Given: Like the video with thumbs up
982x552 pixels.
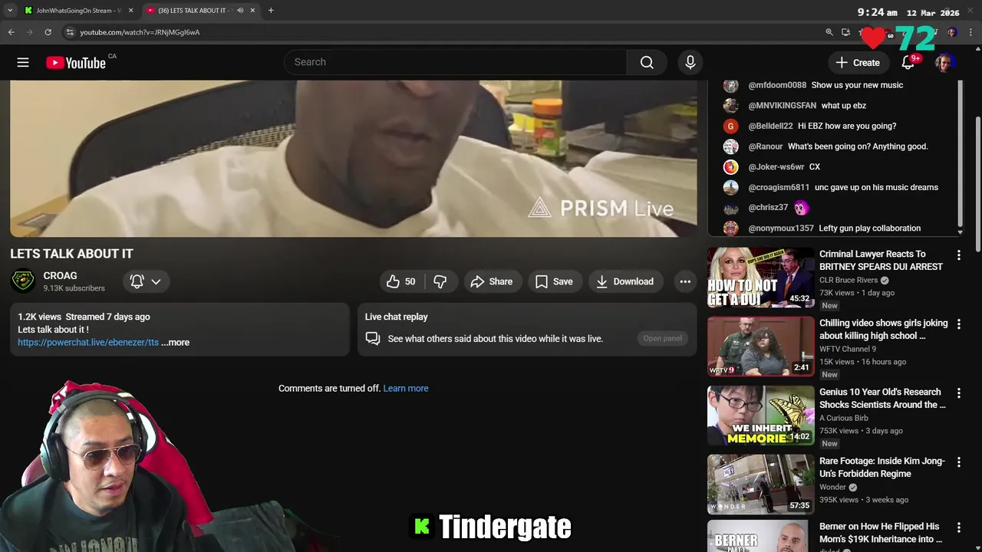Looking at the screenshot, I should [401, 281].
